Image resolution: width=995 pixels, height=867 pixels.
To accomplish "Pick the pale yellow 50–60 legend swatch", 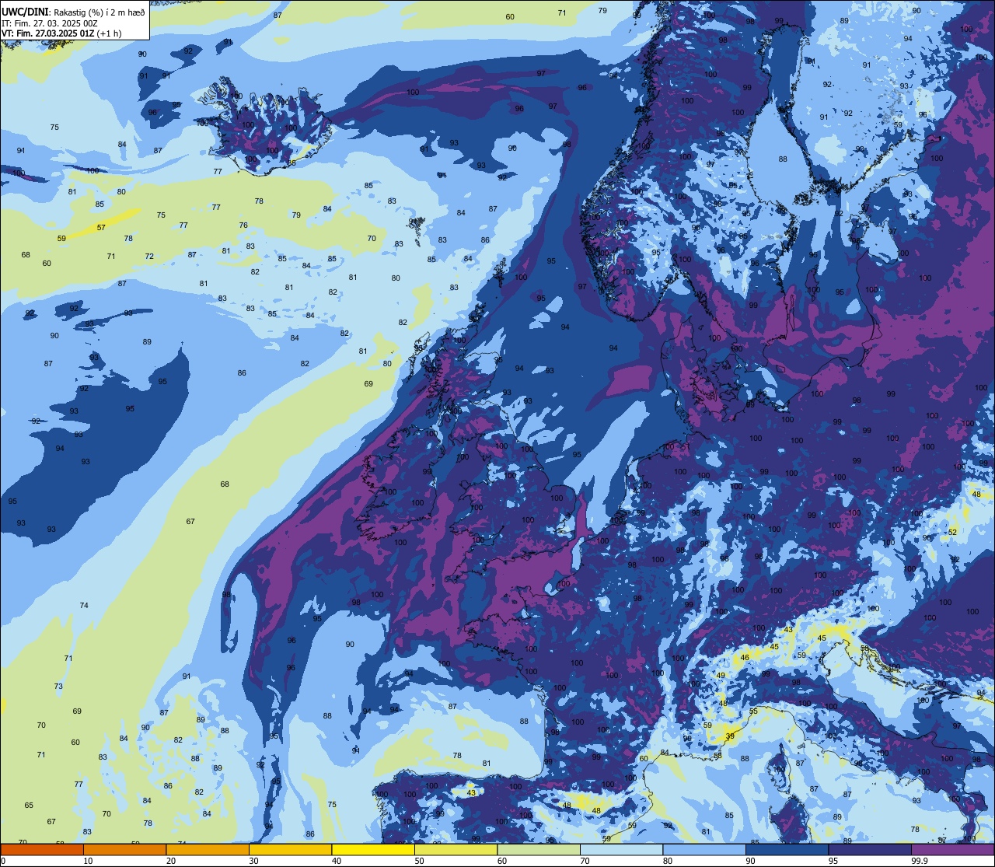I will (x=456, y=849).
